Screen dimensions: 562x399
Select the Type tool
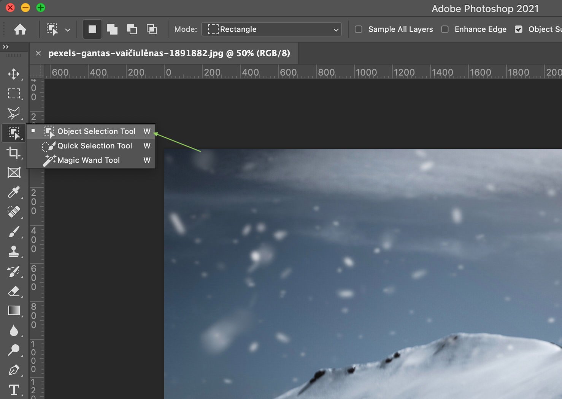(x=14, y=390)
